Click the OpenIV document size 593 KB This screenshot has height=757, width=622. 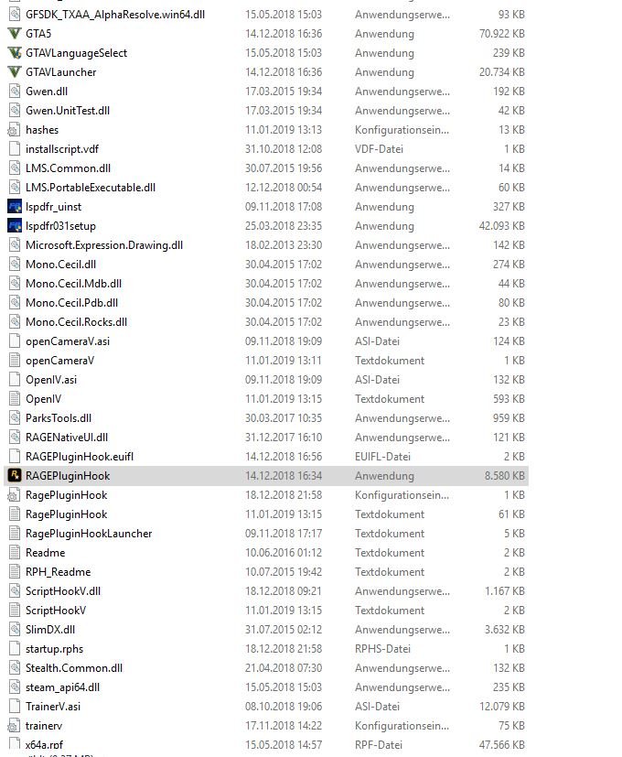point(509,399)
